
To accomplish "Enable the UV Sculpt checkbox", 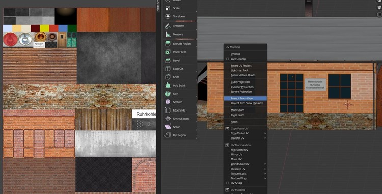I will click(x=228, y=183).
